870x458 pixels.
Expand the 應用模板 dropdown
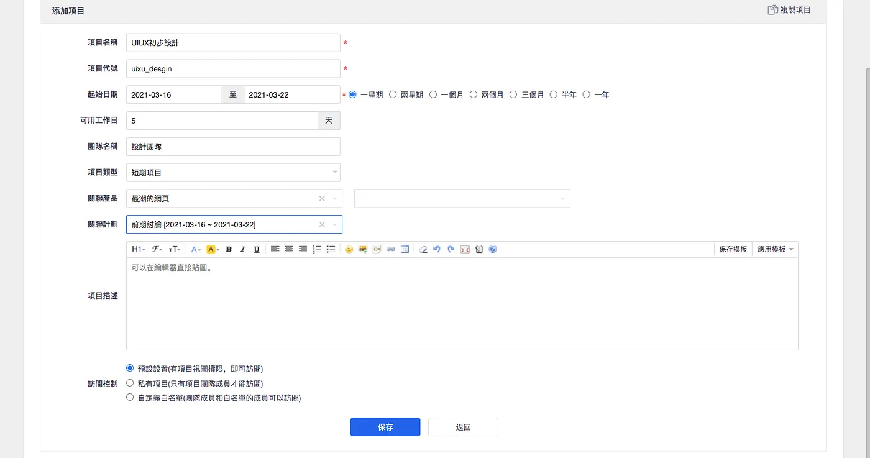click(776, 249)
